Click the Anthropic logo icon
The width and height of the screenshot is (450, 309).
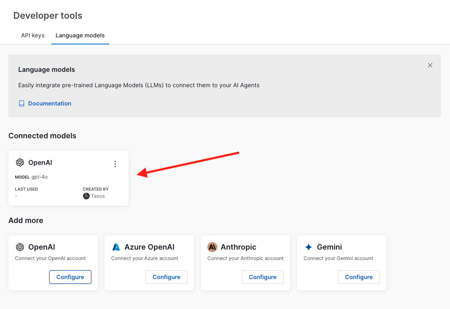[x=212, y=247]
